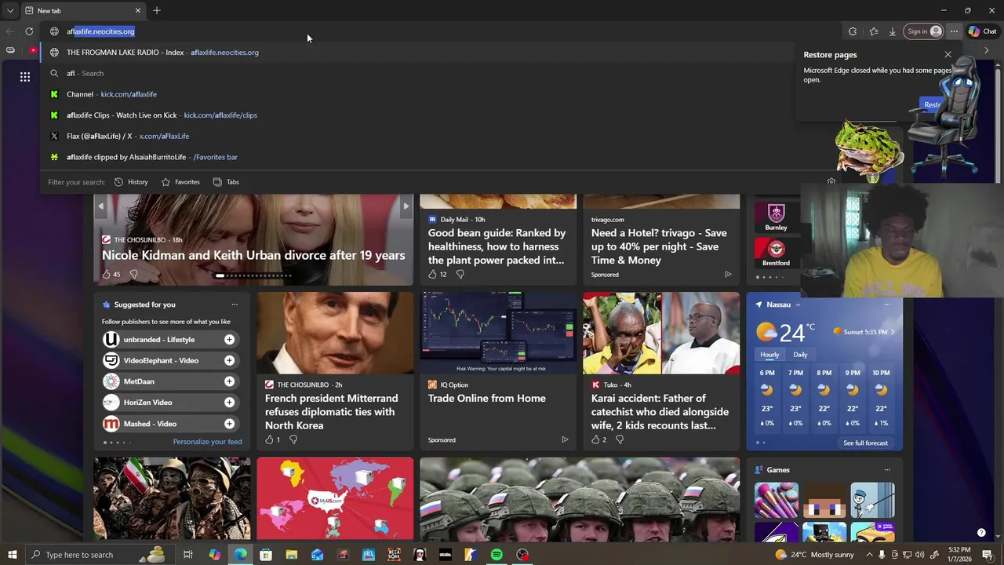Follow VideoElephant - Video publisher

tap(229, 360)
